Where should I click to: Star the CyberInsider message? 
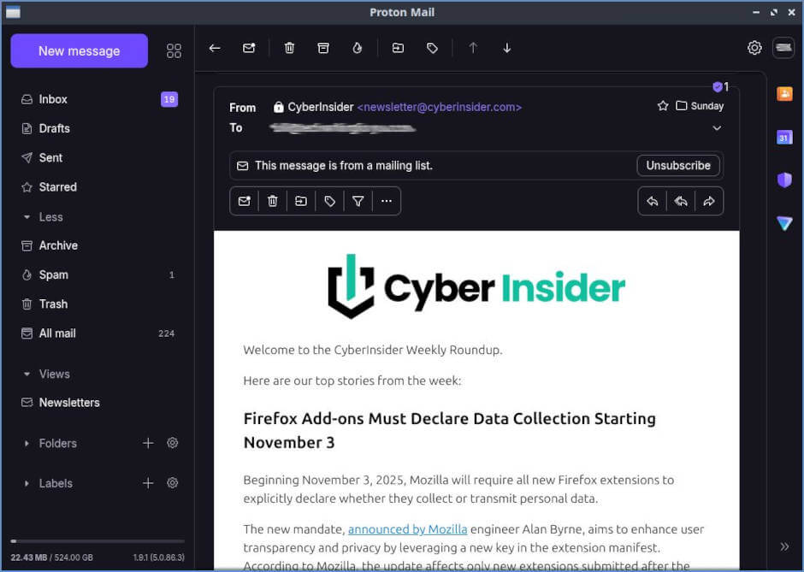(x=663, y=105)
